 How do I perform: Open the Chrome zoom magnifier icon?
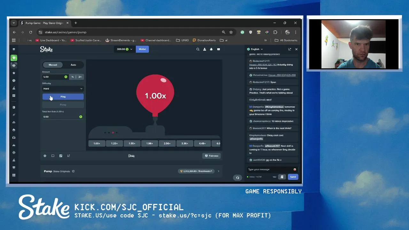coord(224,32)
